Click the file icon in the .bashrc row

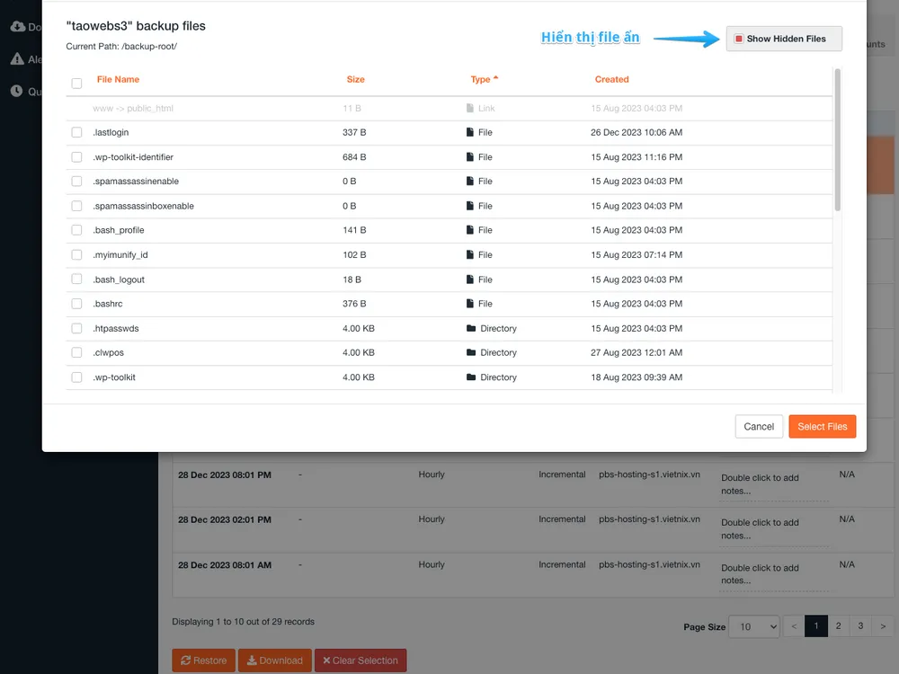[469, 304]
